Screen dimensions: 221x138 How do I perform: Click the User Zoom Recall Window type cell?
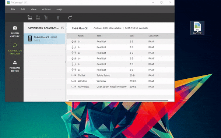[x=112, y=86]
